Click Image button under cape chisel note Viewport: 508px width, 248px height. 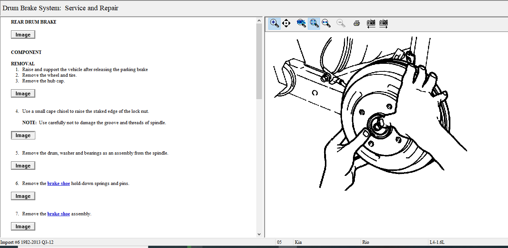(x=23, y=135)
